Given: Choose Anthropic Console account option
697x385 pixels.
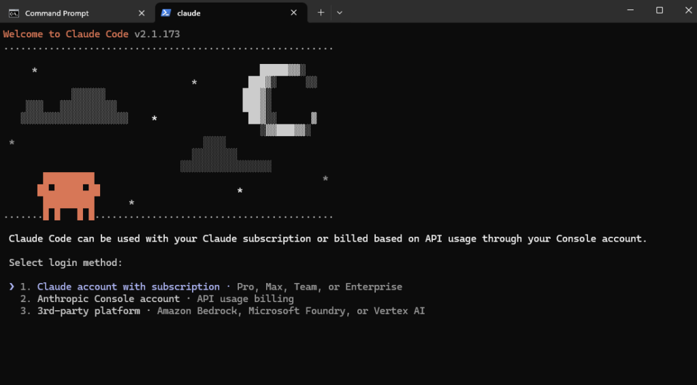Looking at the screenshot, I should [x=157, y=299].
